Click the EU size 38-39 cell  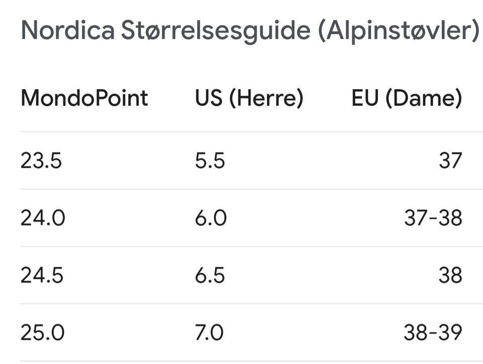point(433,333)
